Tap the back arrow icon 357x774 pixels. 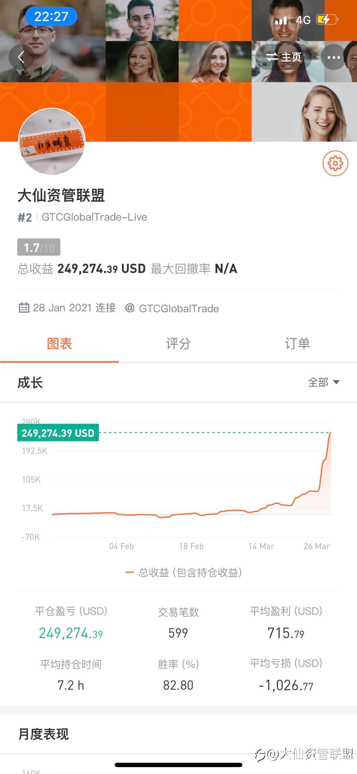click(21, 57)
